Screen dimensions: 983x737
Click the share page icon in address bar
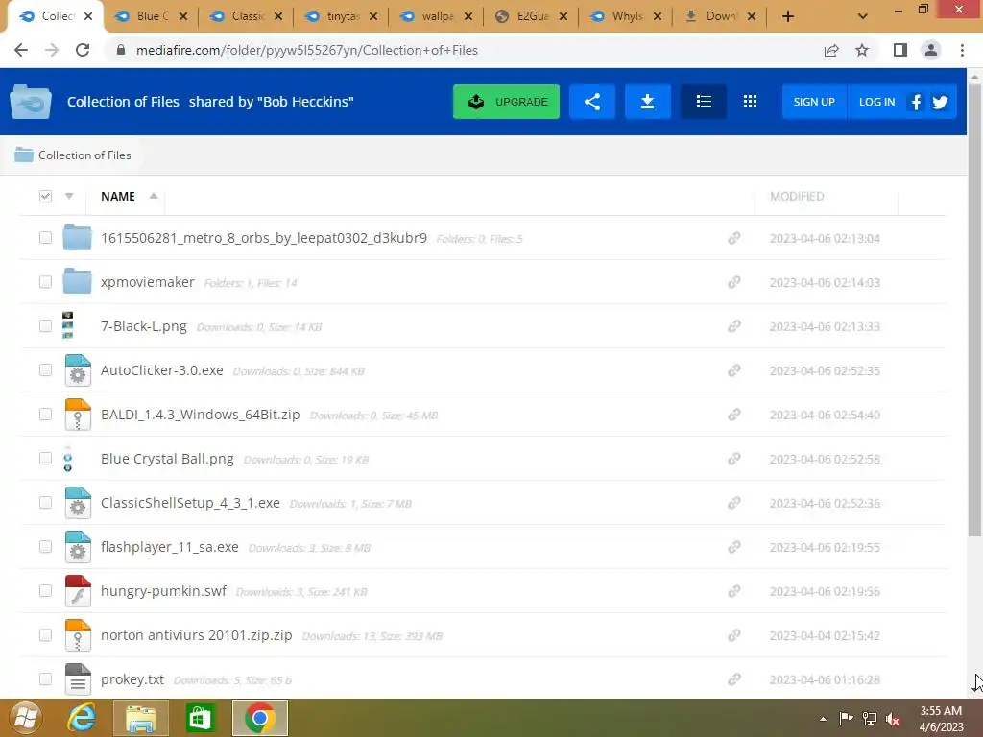[831, 50]
